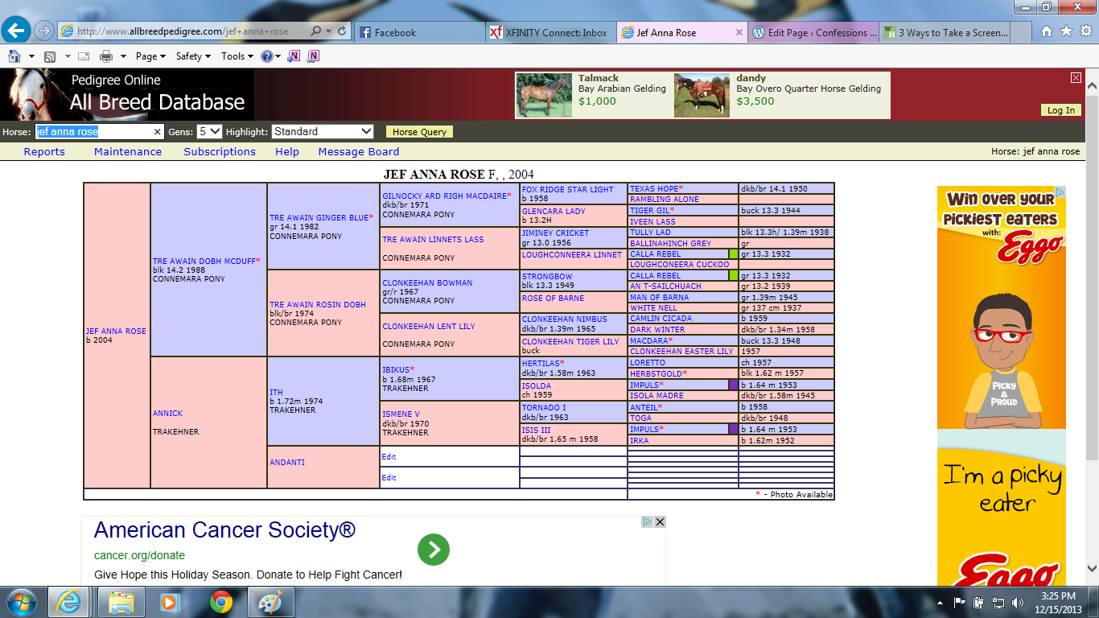Open the Reports menu
Viewport: 1099px width, 618px height.
[x=44, y=151]
